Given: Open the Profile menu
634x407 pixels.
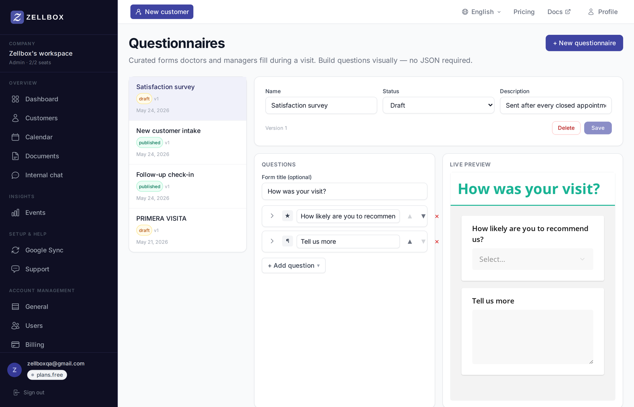Looking at the screenshot, I should (x=603, y=12).
